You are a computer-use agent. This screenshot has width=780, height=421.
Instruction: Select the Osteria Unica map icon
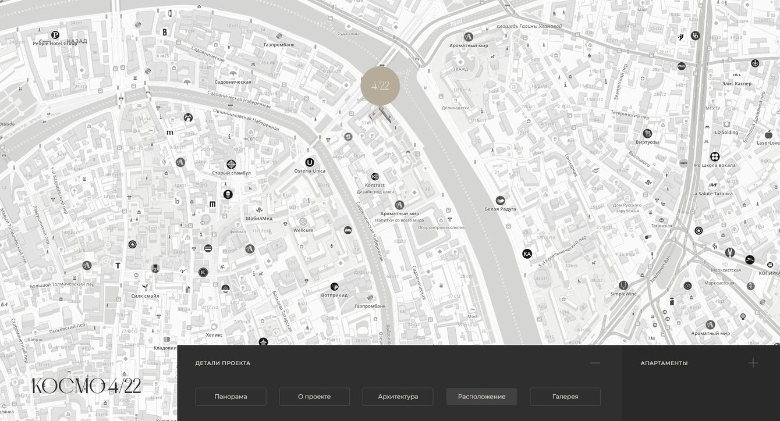[x=310, y=162]
